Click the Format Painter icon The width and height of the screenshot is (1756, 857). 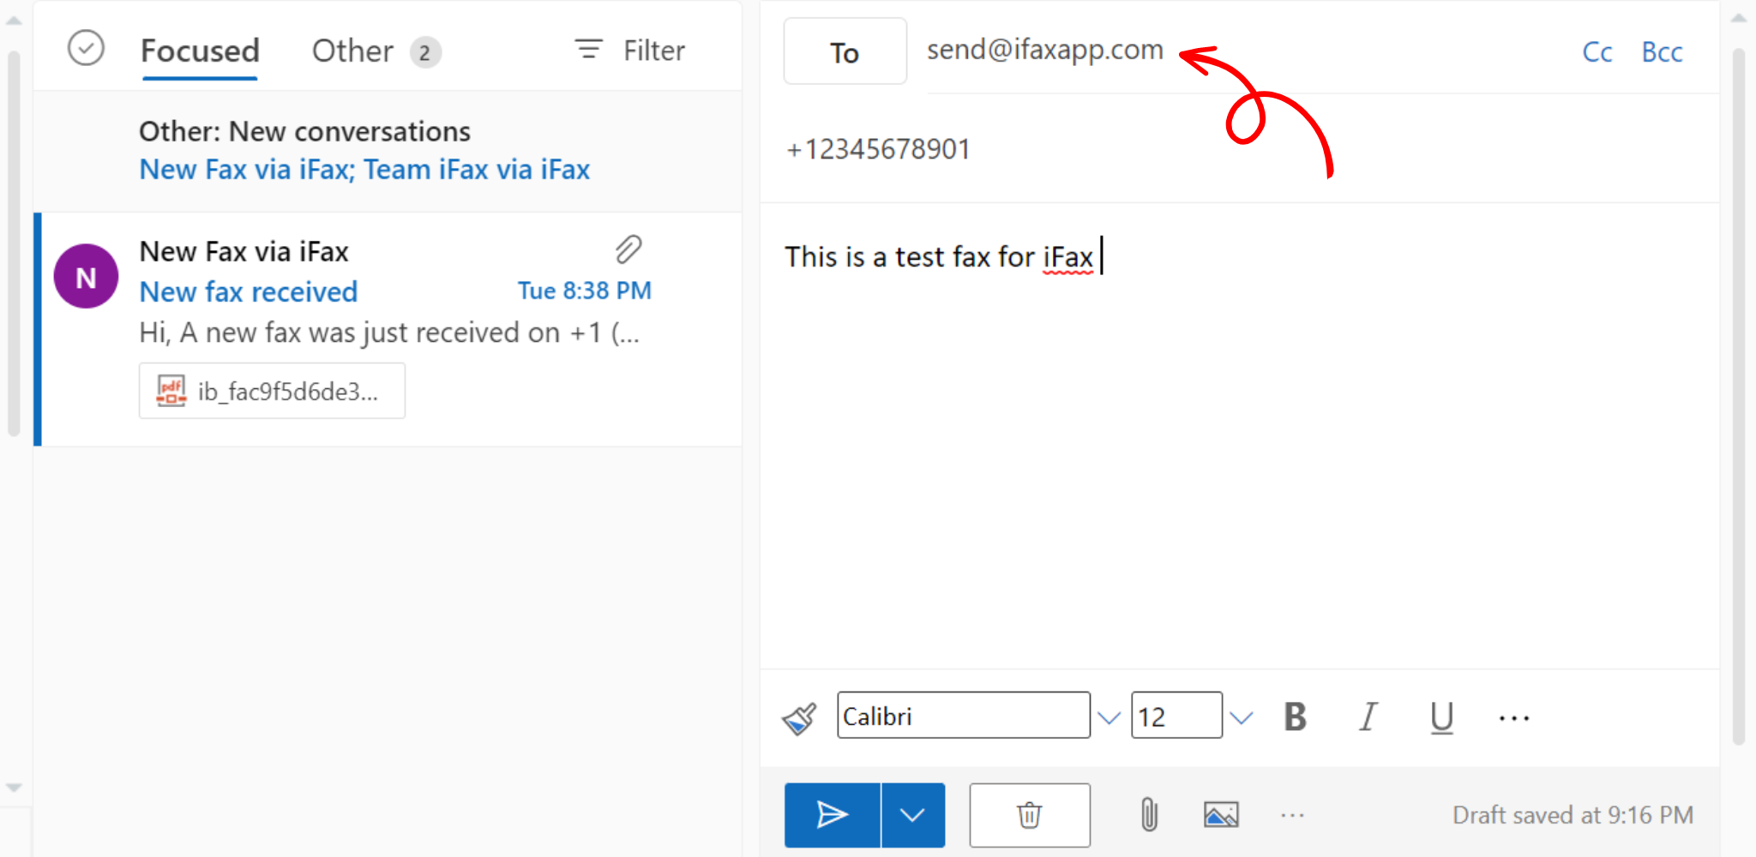tap(799, 716)
